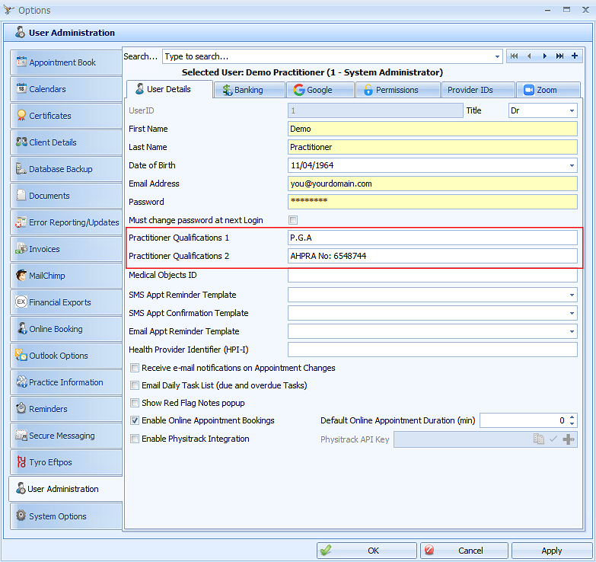Jump to the last user record
This screenshot has width=596, height=562.
pyautogui.click(x=559, y=56)
